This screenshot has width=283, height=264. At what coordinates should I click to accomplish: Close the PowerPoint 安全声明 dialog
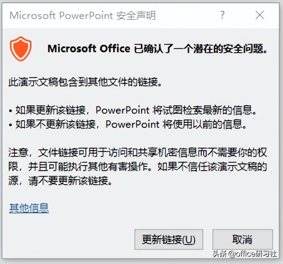tap(260, 15)
